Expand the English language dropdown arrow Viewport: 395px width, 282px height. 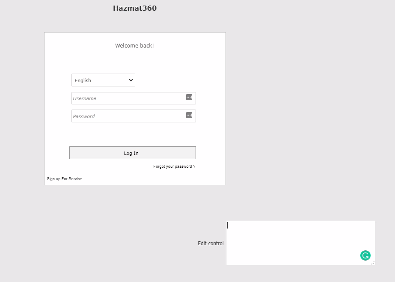click(x=131, y=80)
